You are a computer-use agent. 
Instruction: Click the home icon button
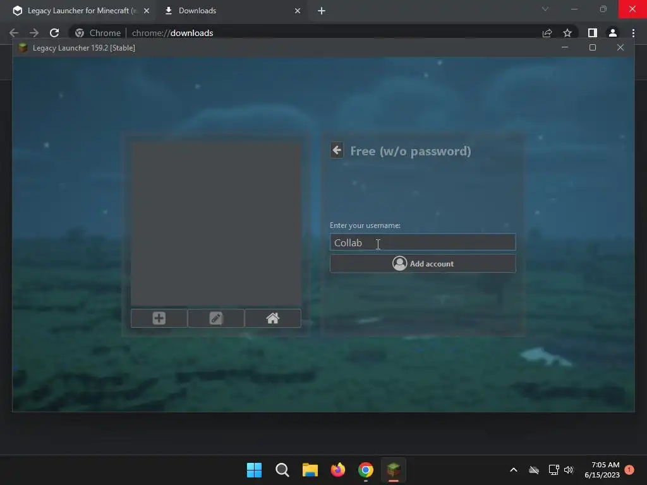click(273, 318)
